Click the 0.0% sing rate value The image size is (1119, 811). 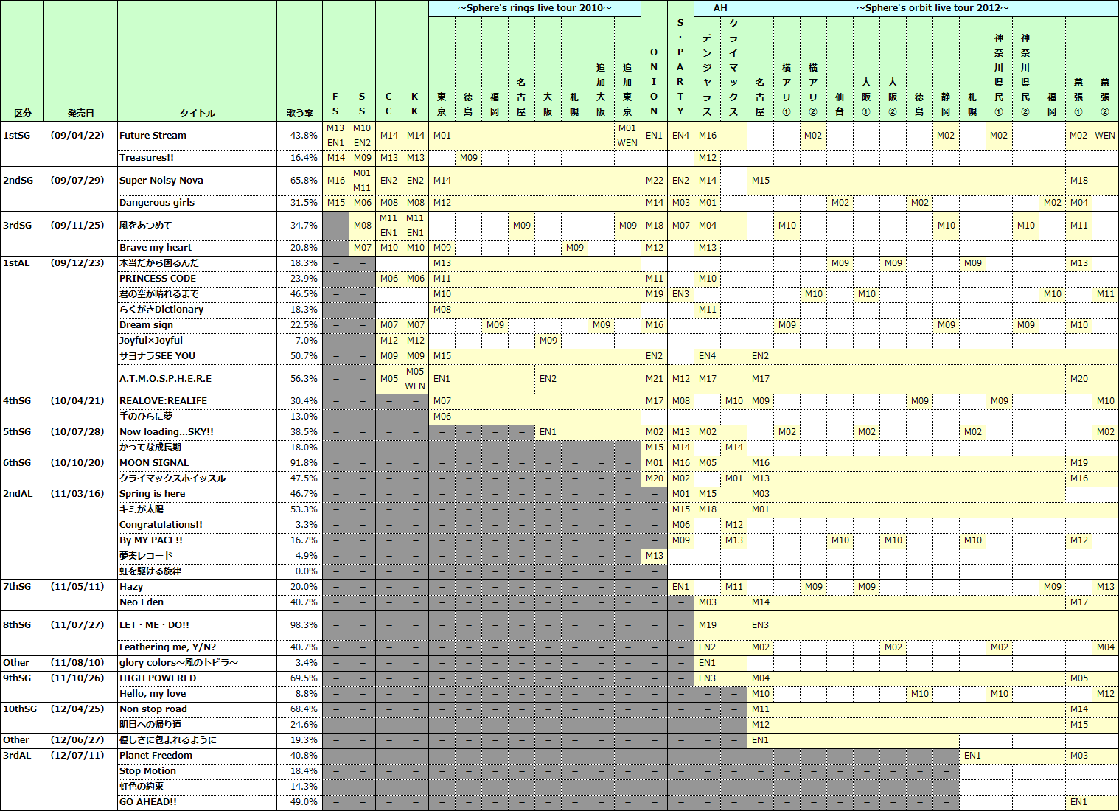[x=307, y=571]
